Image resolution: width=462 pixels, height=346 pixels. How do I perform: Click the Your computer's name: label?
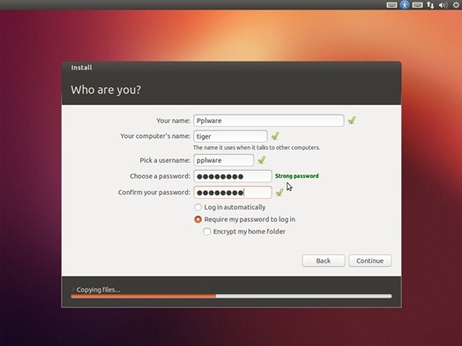(155, 136)
